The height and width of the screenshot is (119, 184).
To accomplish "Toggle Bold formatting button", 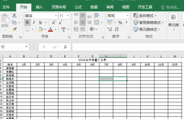I will [x=27, y=22].
